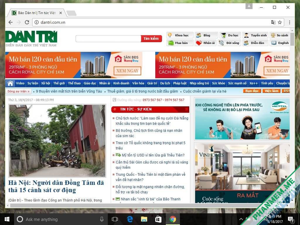The height and width of the screenshot is (225, 300).
Task: Expand the TIN TỨC - SỰ KIỆN section header
Action: (150, 109)
